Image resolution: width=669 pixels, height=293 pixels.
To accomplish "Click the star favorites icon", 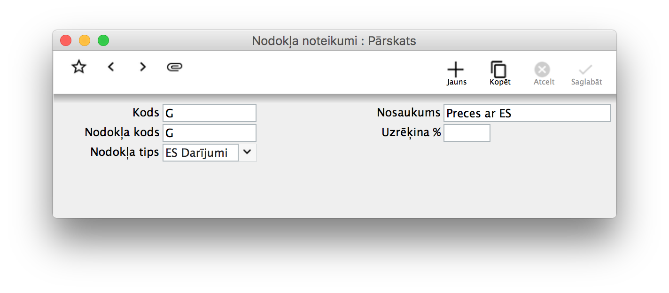I will [79, 67].
